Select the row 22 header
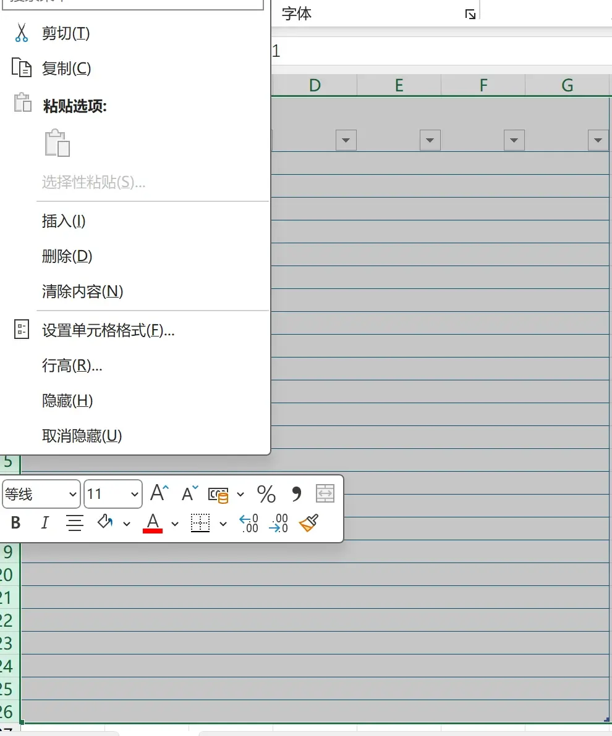Image resolution: width=612 pixels, height=736 pixels. pos(9,620)
